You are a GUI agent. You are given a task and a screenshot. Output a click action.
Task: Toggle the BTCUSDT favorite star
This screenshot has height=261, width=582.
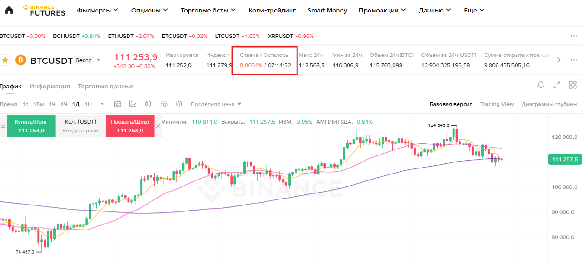pos(6,60)
